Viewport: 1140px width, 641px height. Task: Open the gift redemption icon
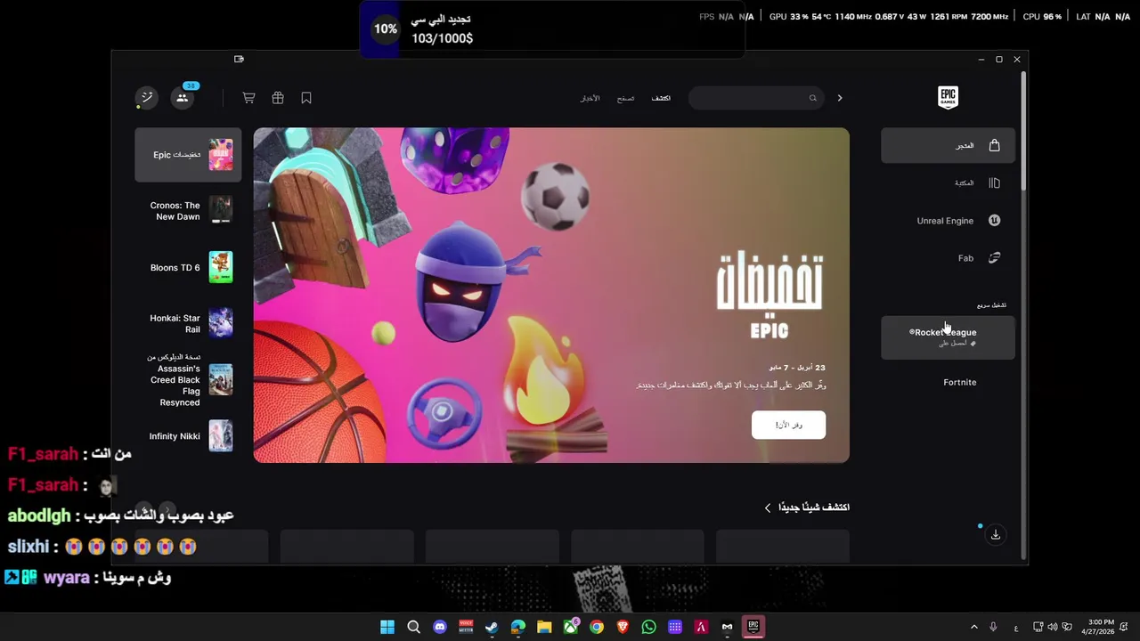click(x=278, y=98)
